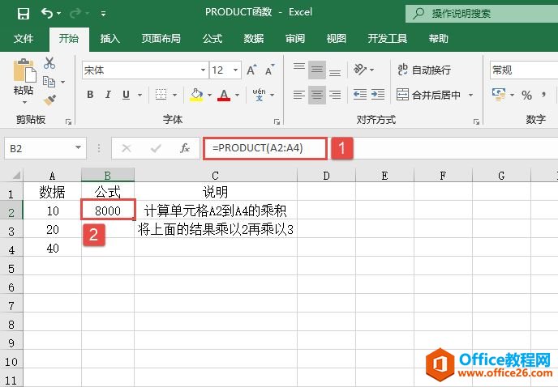
Task: Toggle Wrap Text (自动换行)
Action: 423,70
